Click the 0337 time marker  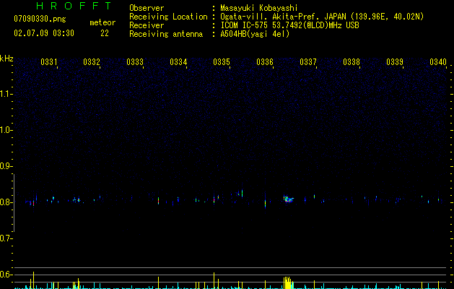[308, 62]
